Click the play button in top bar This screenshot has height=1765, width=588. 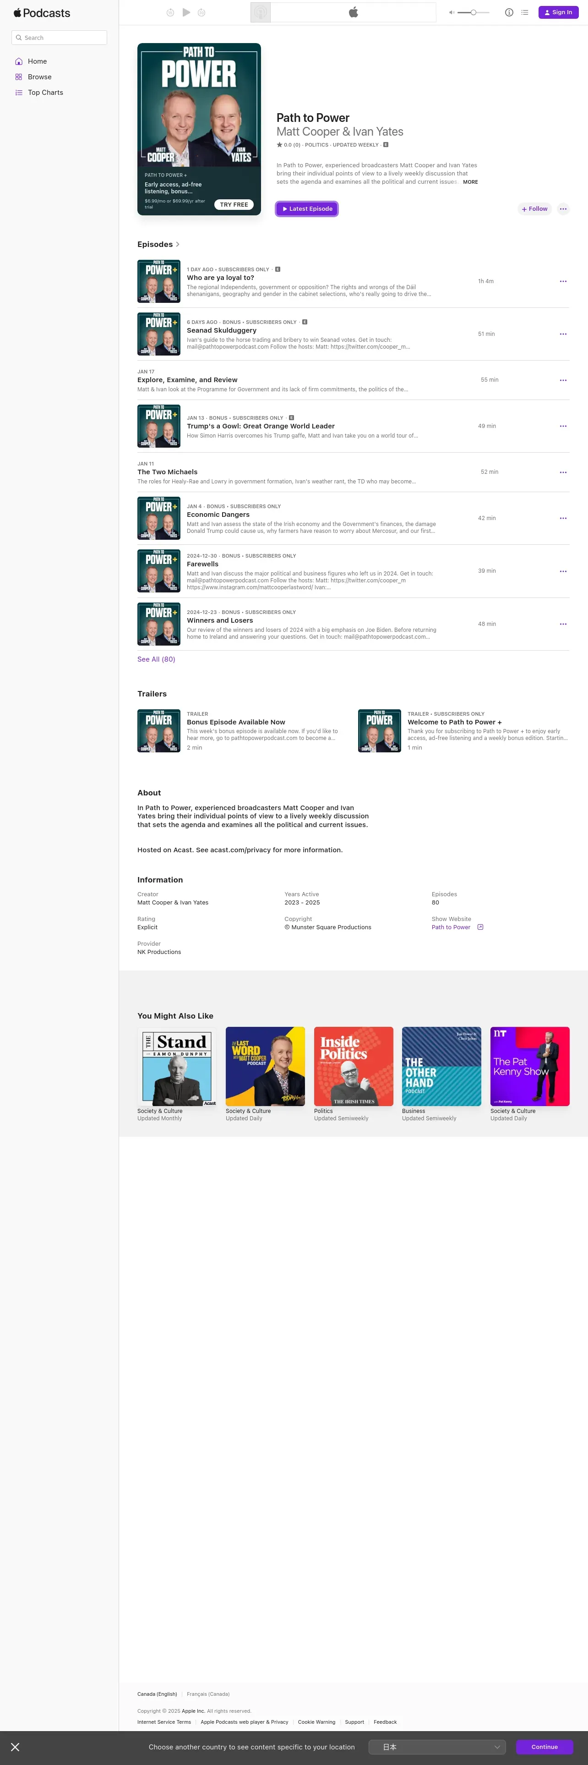(x=186, y=12)
